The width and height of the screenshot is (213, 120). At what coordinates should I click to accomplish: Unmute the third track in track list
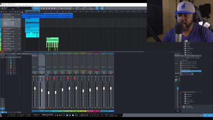coord(4,34)
